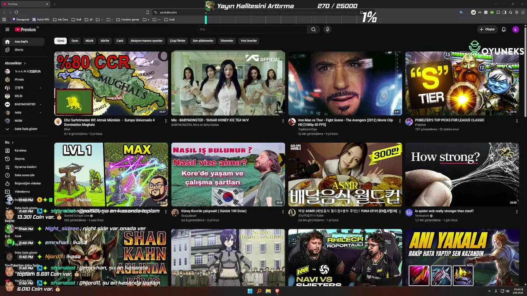Open the BABYMONSTER Sugar Honey Ice Tea thumbnail
Viewport: 527px width, 296px height.
(x=228, y=83)
